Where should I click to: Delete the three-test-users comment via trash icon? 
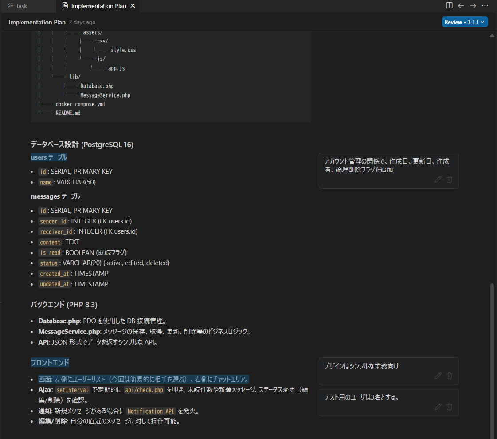pos(449,407)
